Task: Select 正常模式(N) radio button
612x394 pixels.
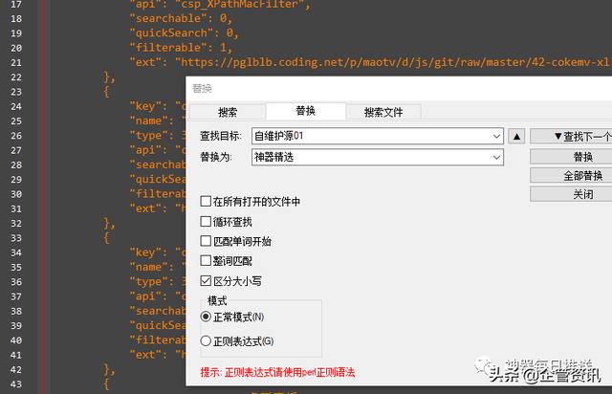Action: tap(206, 317)
